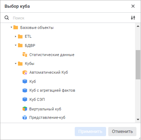This screenshot has width=141, height=140.
Task: Click the magnifying glass search icon
Action: (7, 18)
